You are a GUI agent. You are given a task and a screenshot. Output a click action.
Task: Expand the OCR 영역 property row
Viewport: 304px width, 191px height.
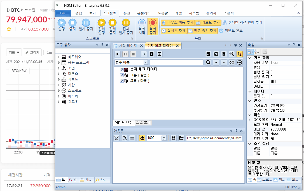pos(250,120)
